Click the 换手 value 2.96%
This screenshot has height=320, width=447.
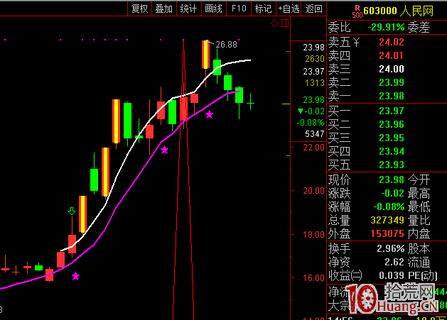(x=391, y=249)
